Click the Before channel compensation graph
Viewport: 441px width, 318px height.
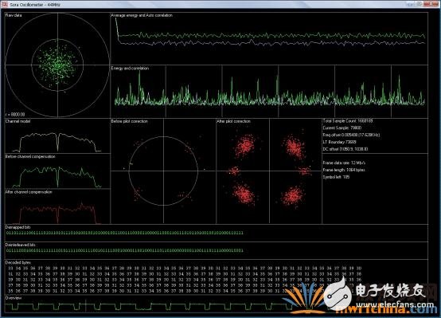pos(57,171)
